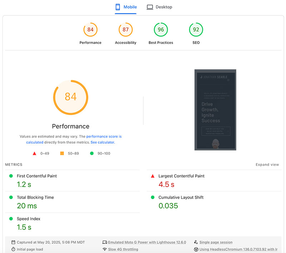The image size is (286, 253).
Task: Open 'Emulated Moto G Power with Lighthouse' link
Action: pyautogui.click(x=147, y=242)
